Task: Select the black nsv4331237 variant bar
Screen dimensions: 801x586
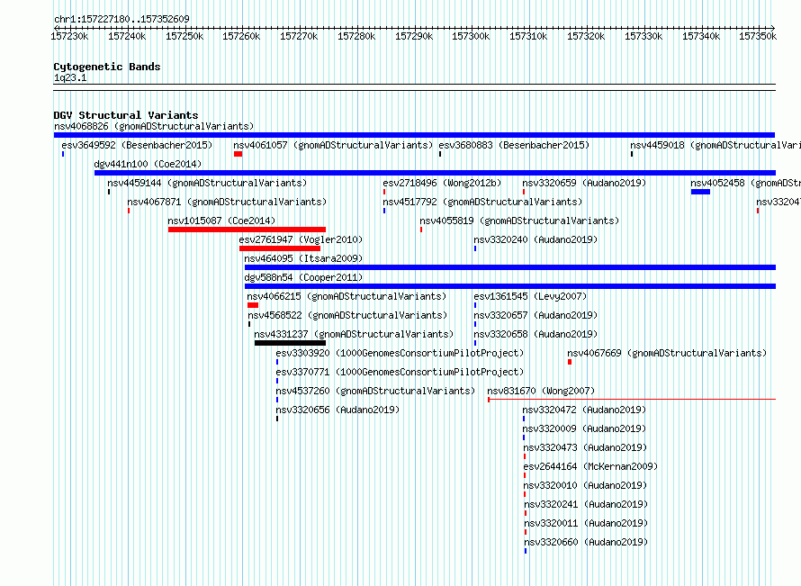Action: tap(290, 343)
